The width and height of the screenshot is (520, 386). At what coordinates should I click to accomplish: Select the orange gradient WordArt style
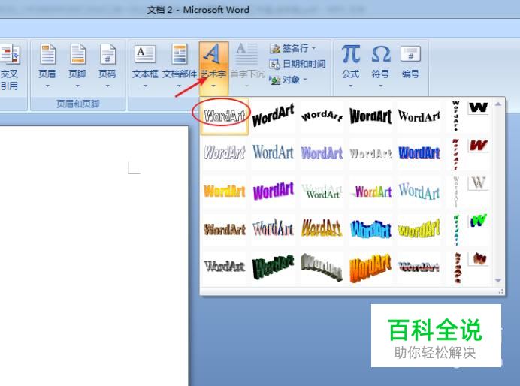pos(225,191)
